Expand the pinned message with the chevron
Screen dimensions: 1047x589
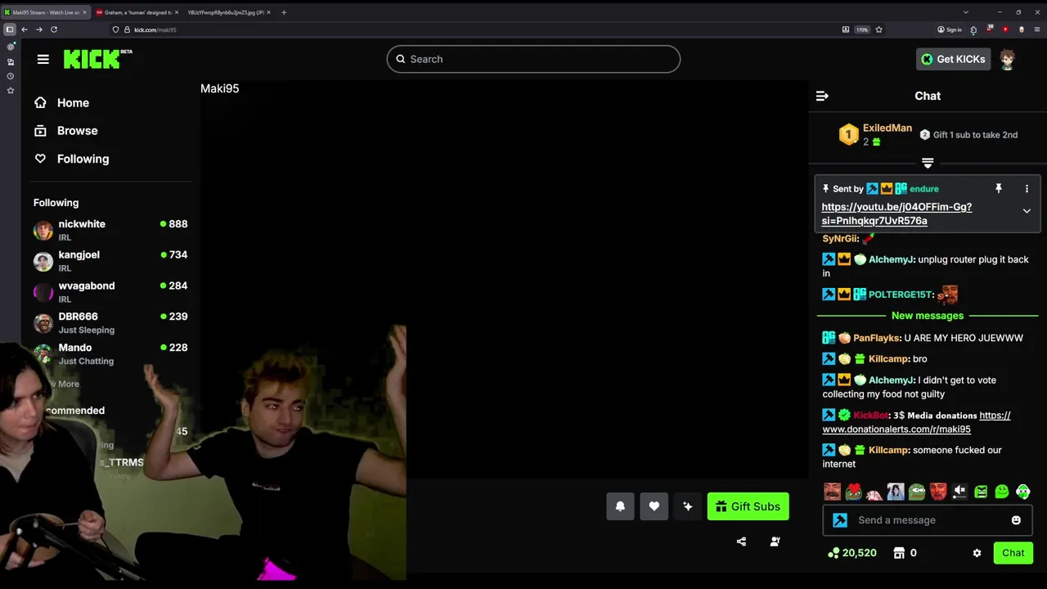point(1027,211)
